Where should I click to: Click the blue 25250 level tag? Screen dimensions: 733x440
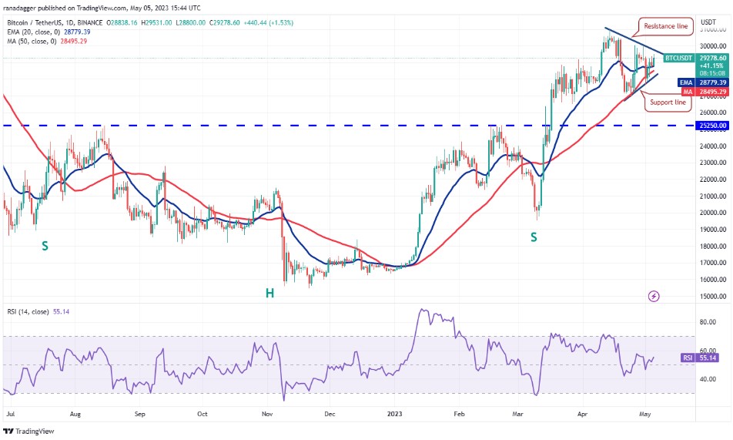click(x=711, y=125)
